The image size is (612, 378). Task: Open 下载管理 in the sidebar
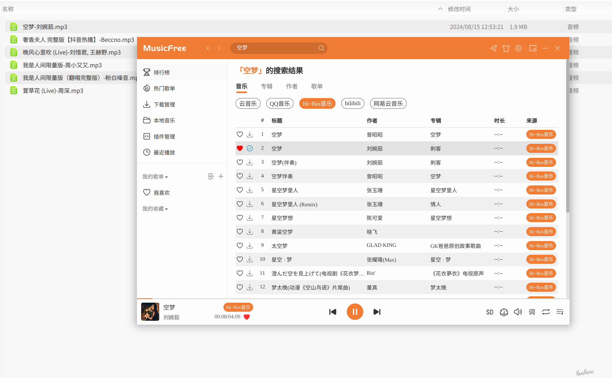pyautogui.click(x=182, y=104)
